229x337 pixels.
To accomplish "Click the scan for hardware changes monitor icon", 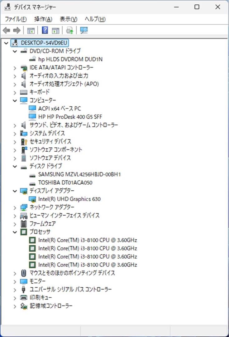I will click(x=84, y=30).
